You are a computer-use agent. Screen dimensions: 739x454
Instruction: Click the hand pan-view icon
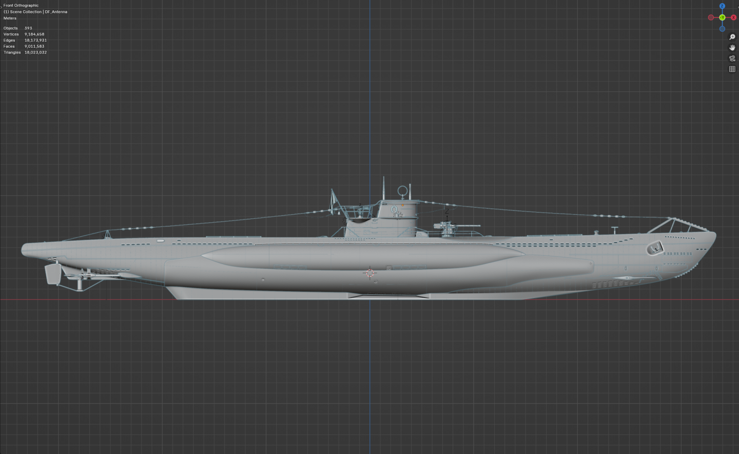(732, 48)
